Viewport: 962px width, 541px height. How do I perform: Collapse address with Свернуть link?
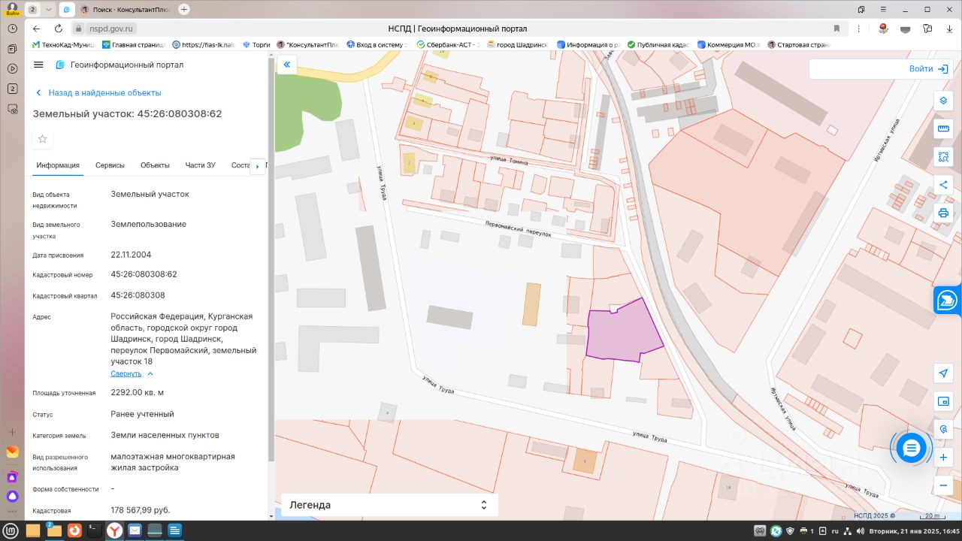[126, 373]
